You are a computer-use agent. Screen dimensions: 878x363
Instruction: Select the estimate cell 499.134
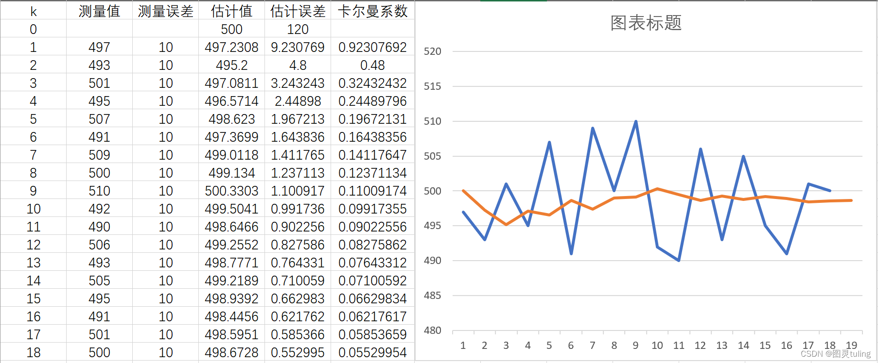click(231, 173)
